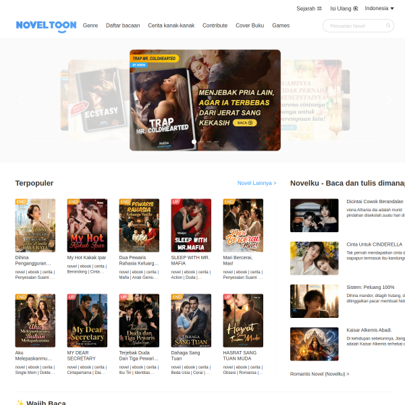
Task: Open the Sejarah history icon
Action: (319, 9)
